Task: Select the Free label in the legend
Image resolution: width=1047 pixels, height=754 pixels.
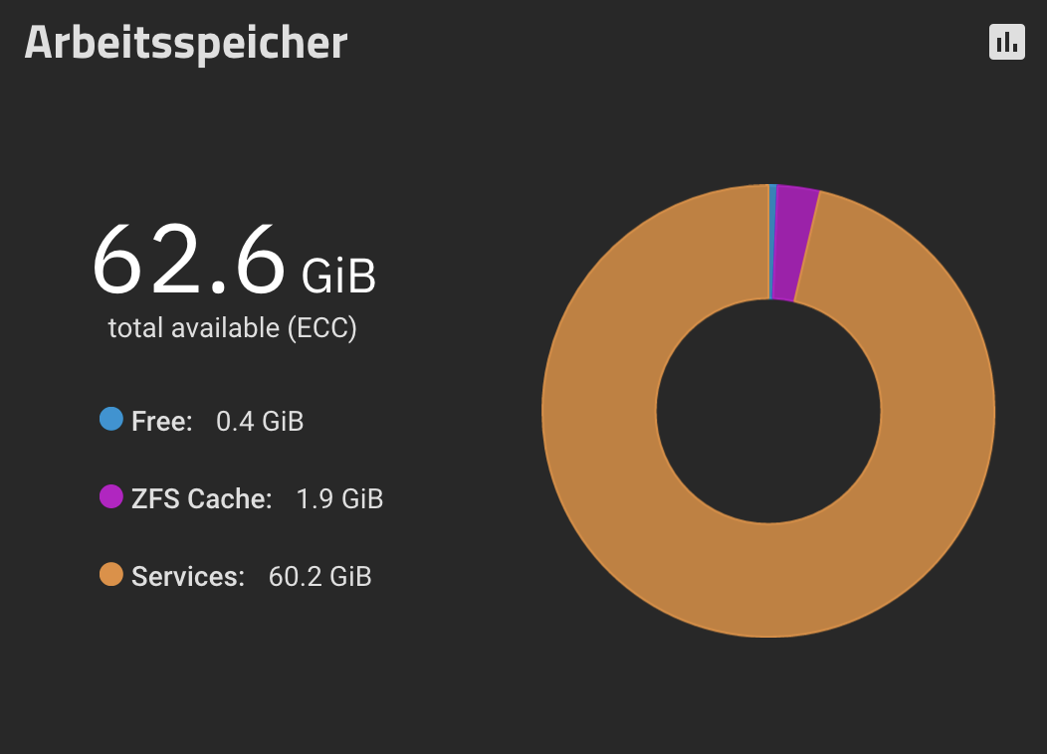Action: pyautogui.click(x=162, y=421)
